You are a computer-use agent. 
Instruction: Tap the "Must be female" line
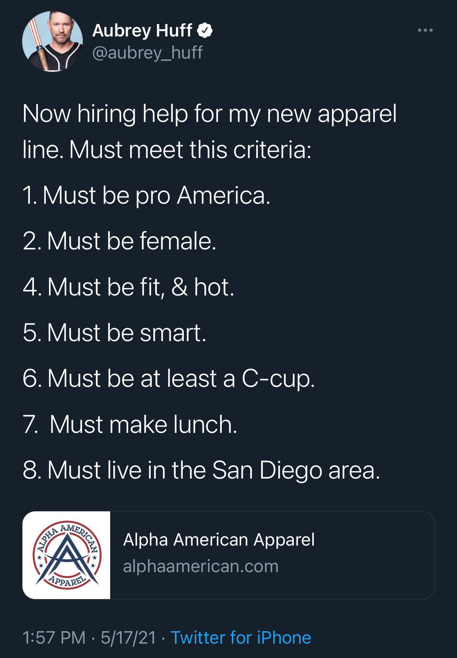click(119, 241)
